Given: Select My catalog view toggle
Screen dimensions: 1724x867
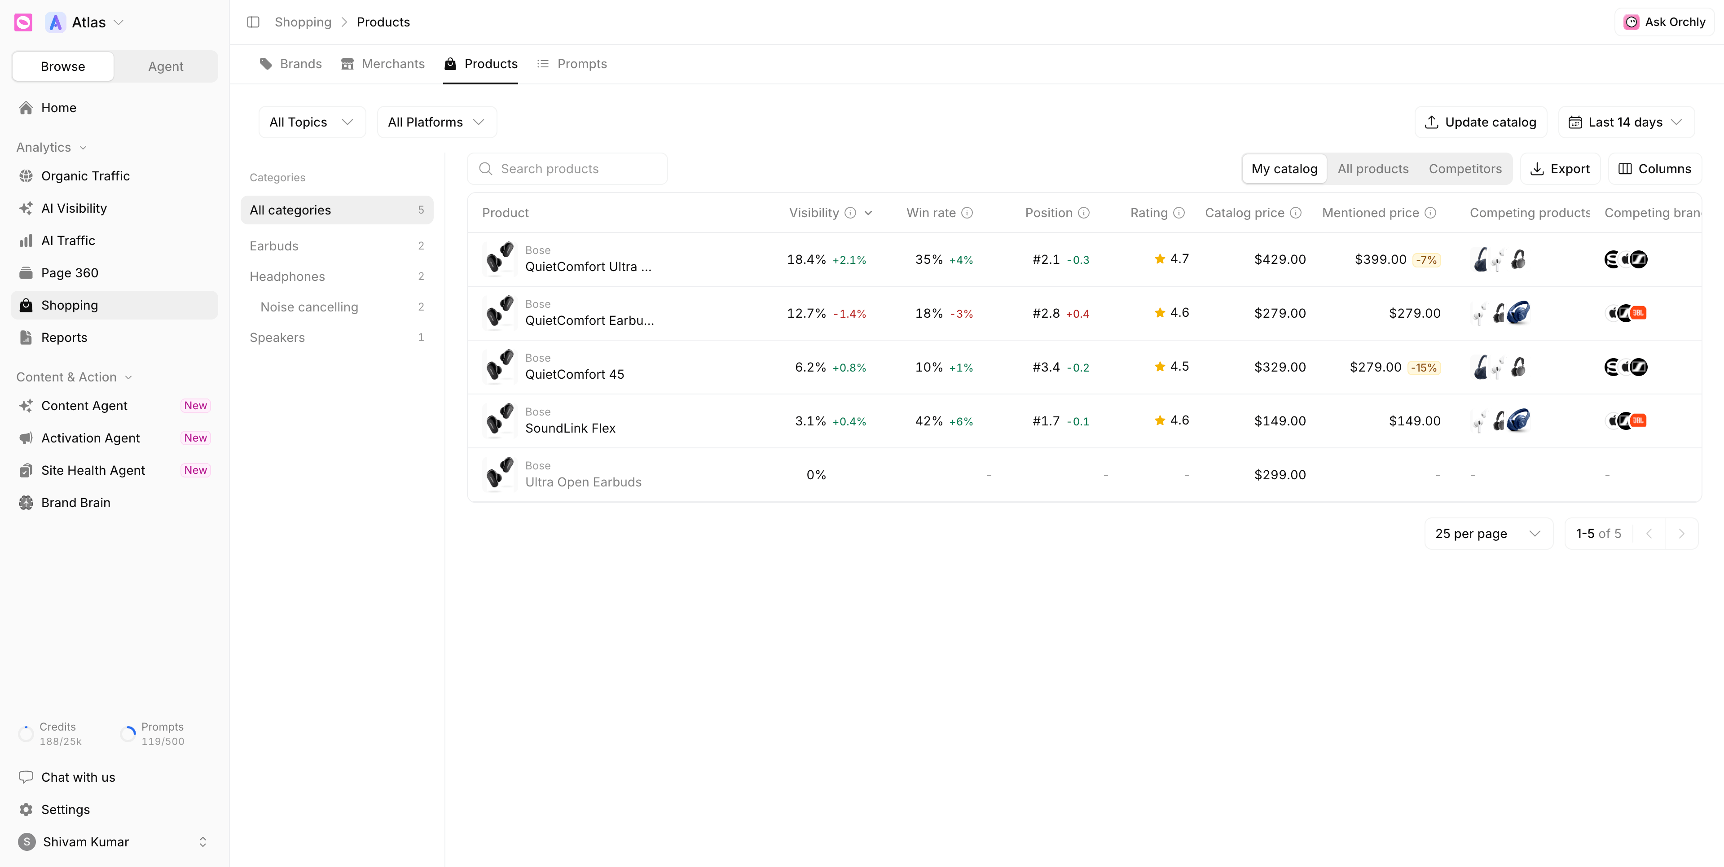Looking at the screenshot, I should point(1284,169).
